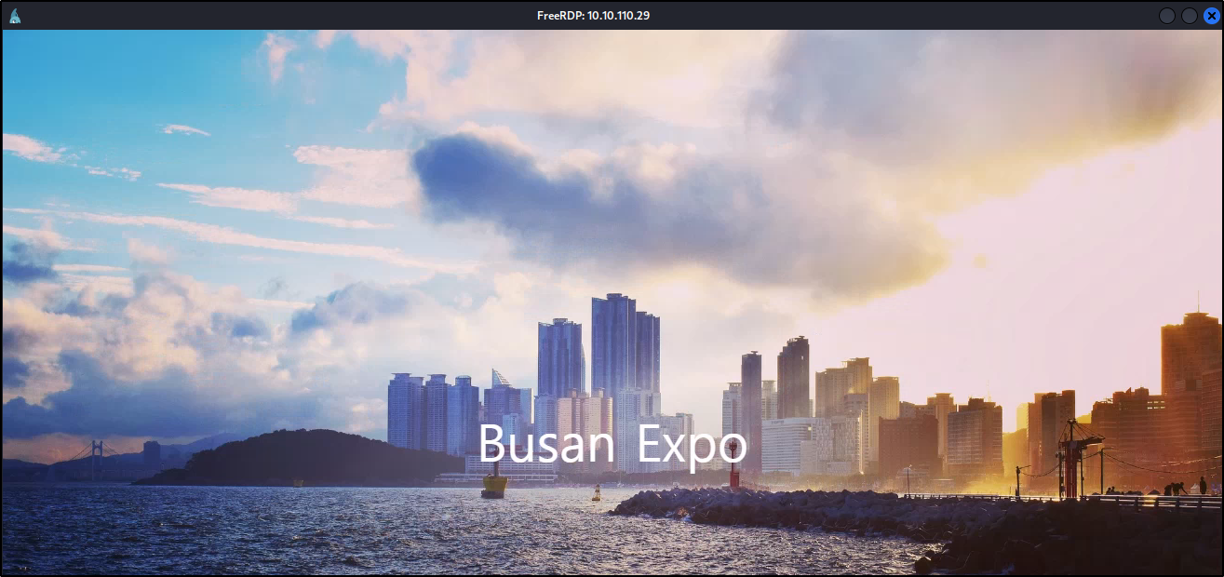Click the word "Expo" on the lock screen

(x=693, y=445)
